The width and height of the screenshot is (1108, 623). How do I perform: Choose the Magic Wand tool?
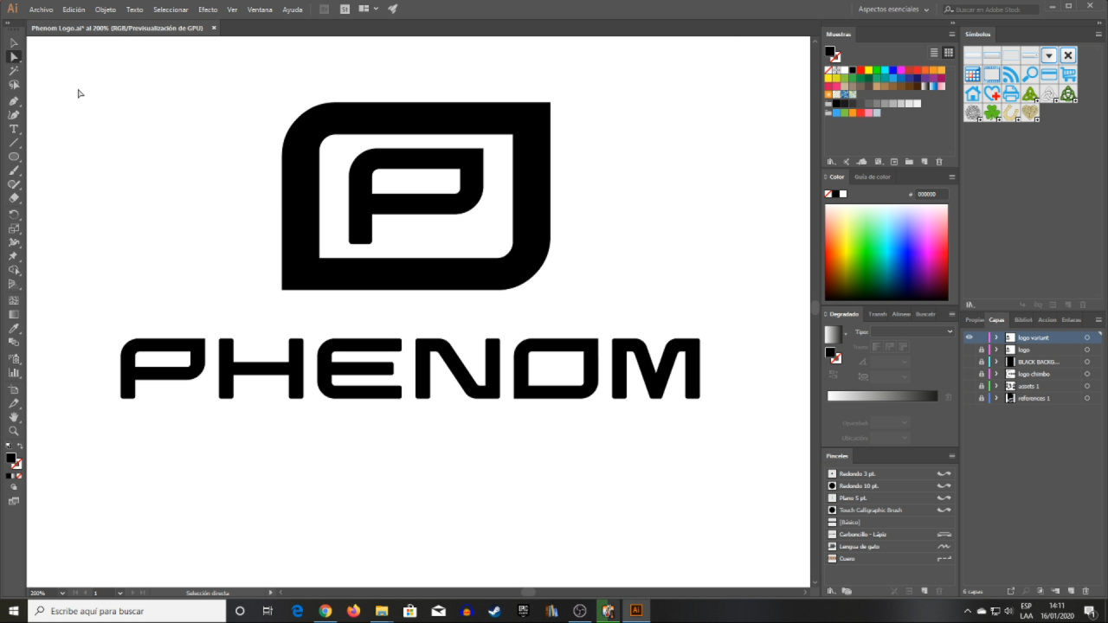pyautogui.click(x=14, y=71)
